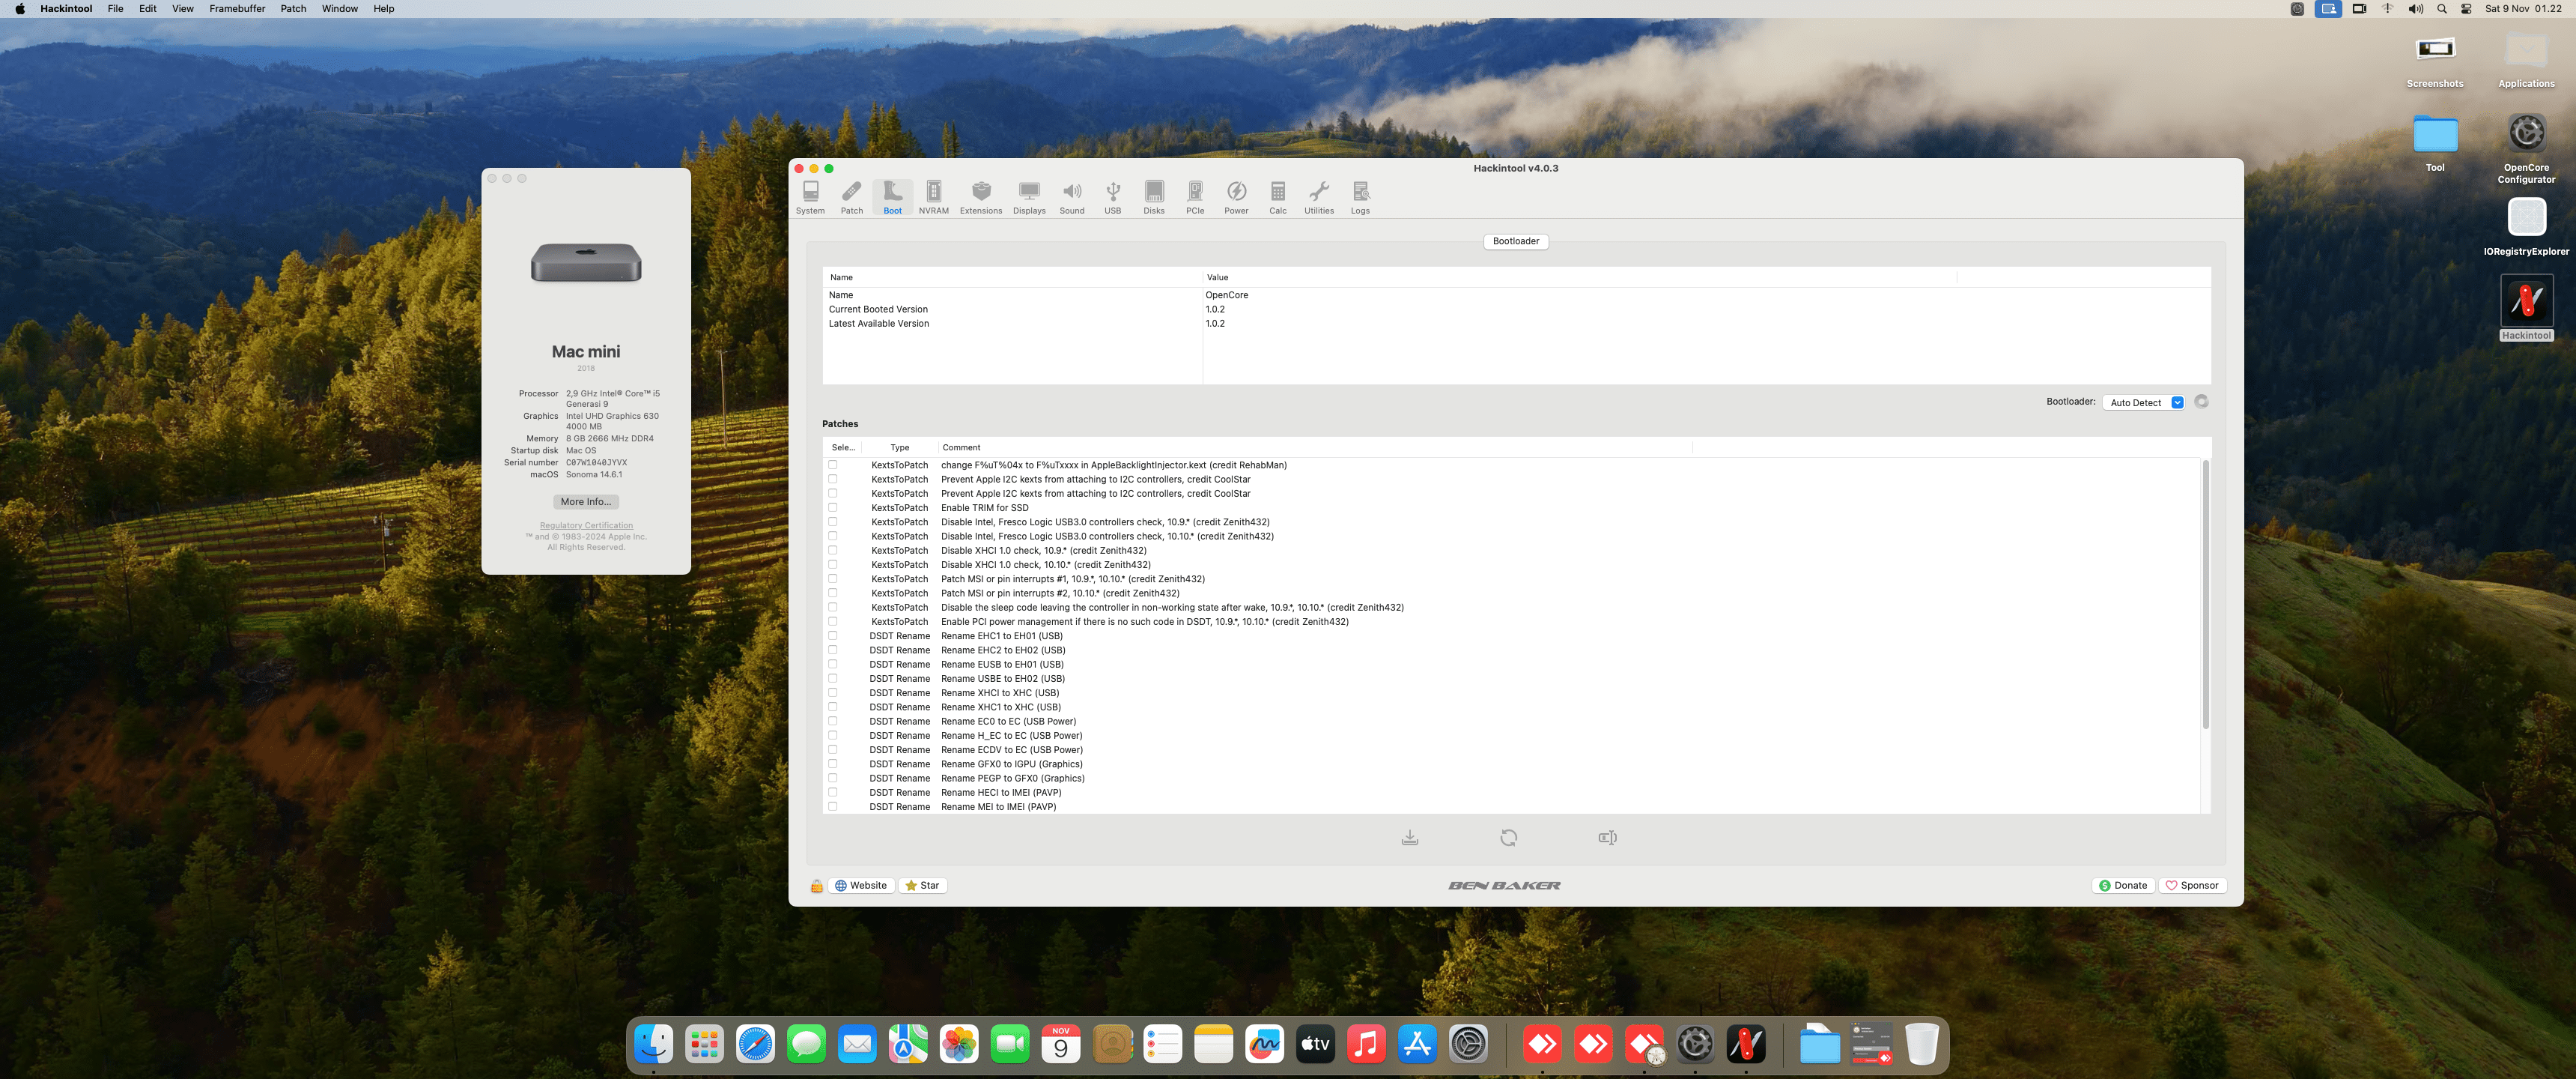Image resolution: width=2576 pixels, height=1079 pixels.
Task: Check Rename EHC1 to EH01 checkbox
Action: 832,635
